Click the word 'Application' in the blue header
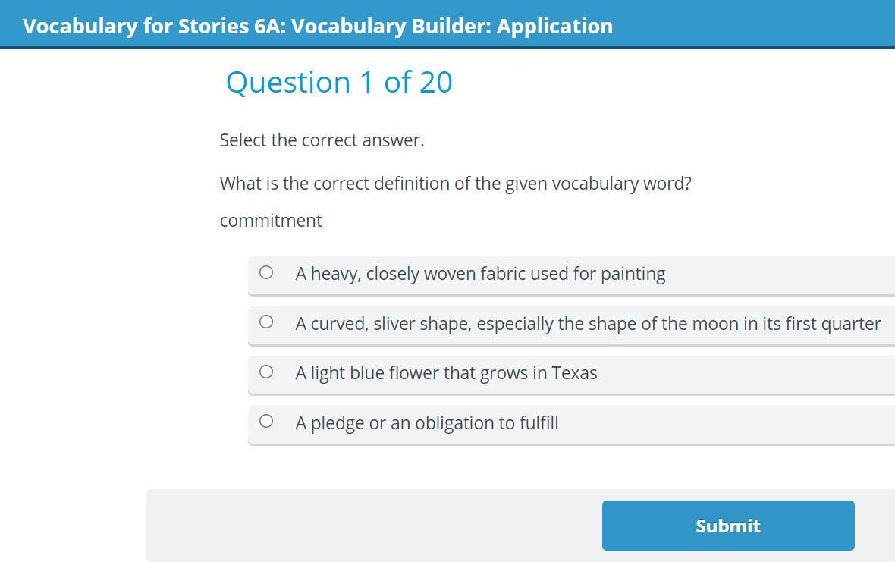The height and width of the screenshot is (562, 895). tap(554, 26)
